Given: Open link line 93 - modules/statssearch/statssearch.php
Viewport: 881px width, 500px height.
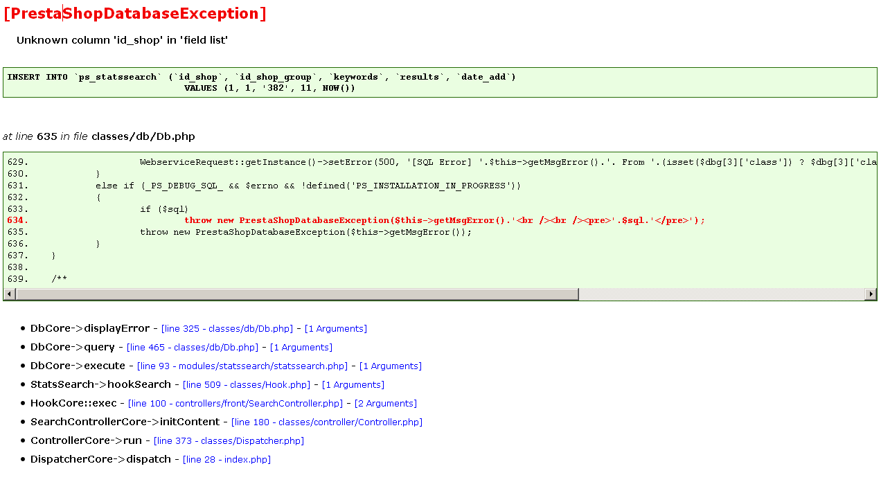Looking at the screenshot, I should click(242, 366).
